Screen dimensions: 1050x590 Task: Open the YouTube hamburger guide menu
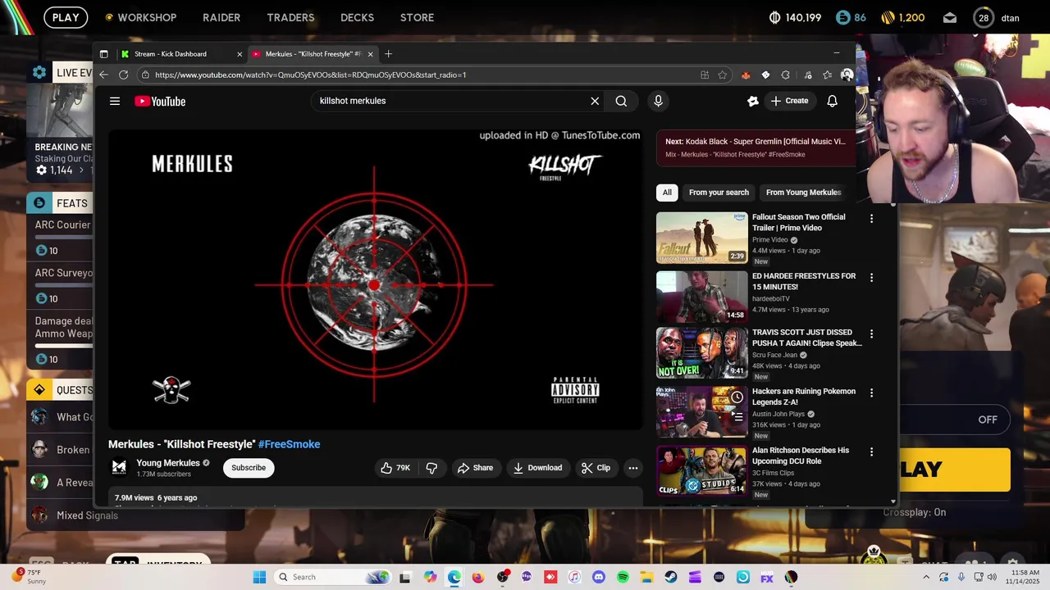[x=115, y=101]
